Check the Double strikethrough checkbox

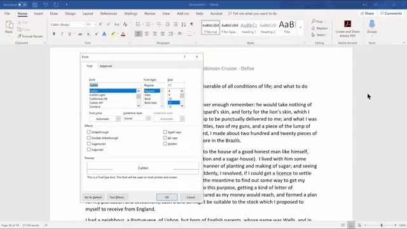[89, 138]
